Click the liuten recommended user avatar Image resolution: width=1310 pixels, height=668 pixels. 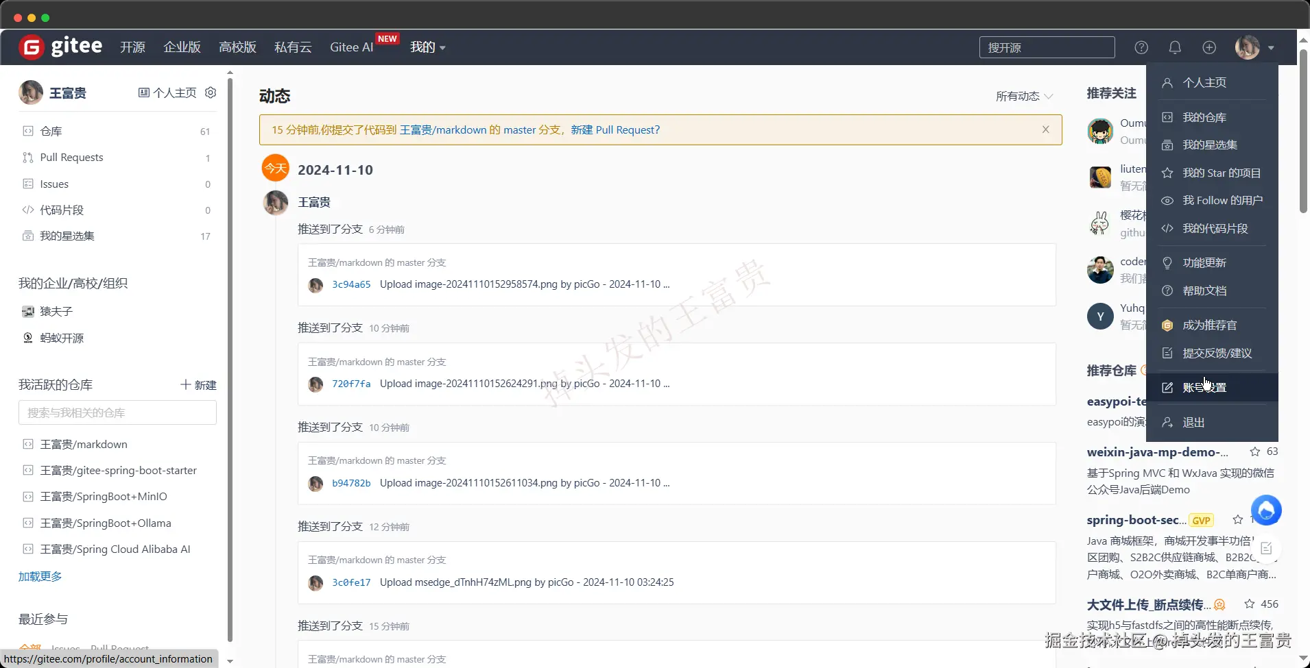point(1100,177)
